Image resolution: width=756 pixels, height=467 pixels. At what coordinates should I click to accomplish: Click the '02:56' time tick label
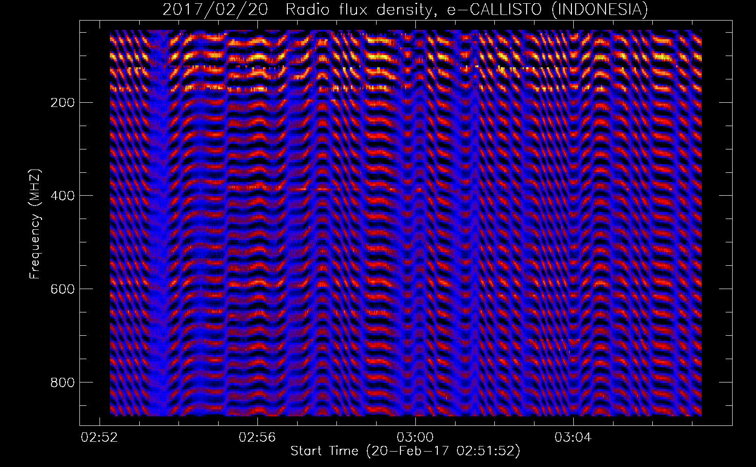257,438
